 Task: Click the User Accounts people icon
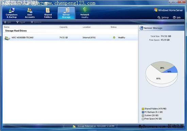30,11
